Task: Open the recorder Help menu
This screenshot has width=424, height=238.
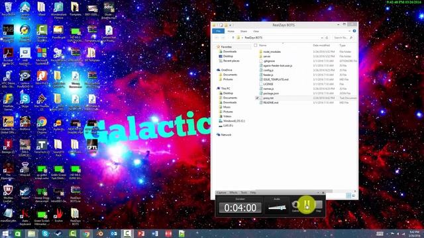Action: [253, 192]
